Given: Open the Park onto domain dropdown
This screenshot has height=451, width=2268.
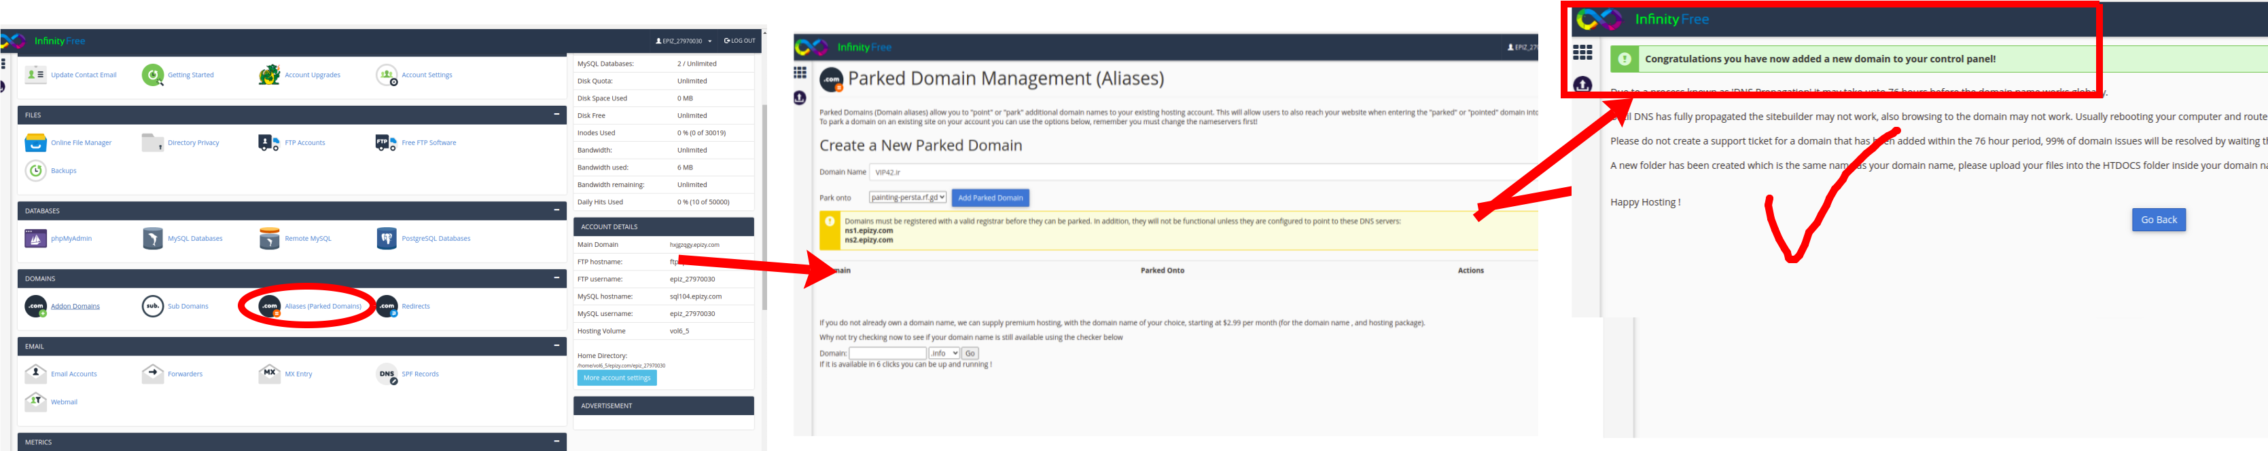Looking at the screenshot, I should 907,198.
